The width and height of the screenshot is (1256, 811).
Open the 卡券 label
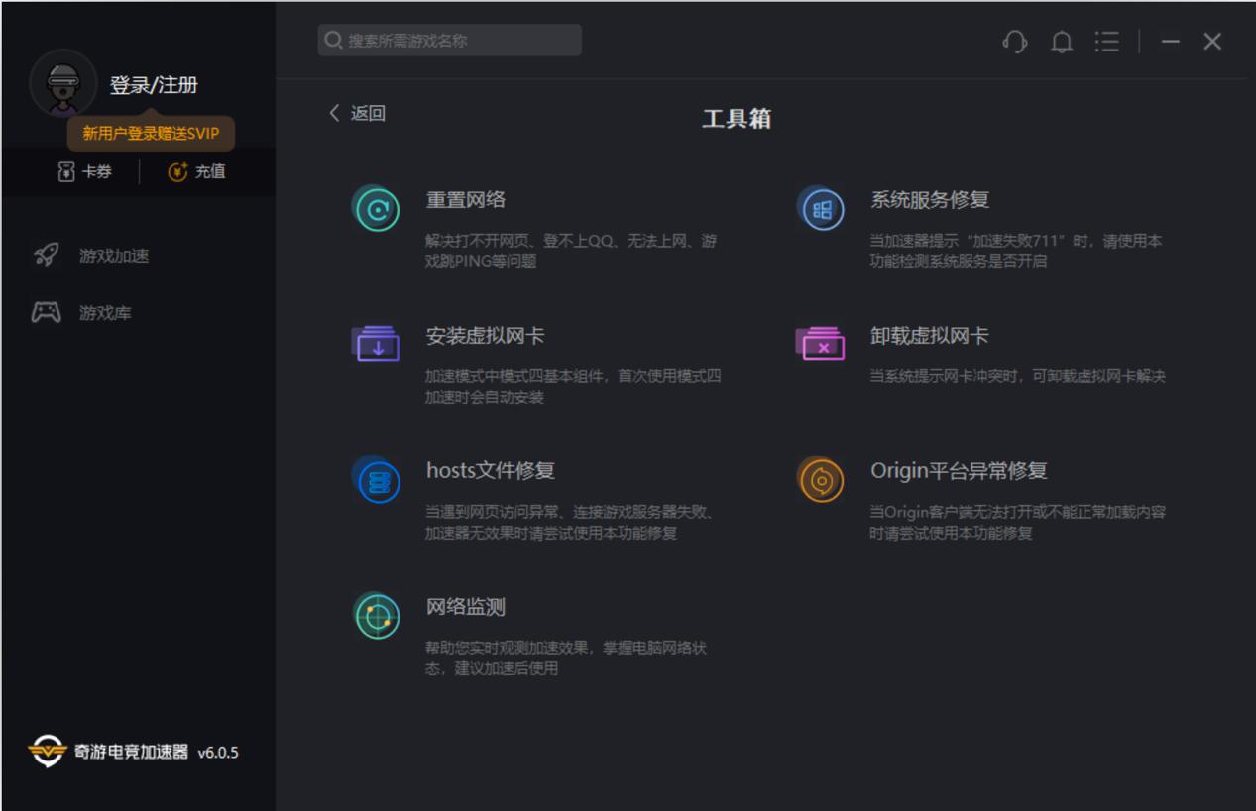[97, 172]
